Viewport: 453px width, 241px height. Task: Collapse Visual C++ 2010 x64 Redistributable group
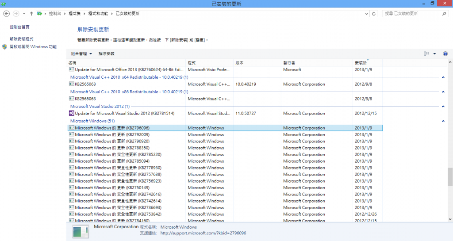click(x=443, y=77)
